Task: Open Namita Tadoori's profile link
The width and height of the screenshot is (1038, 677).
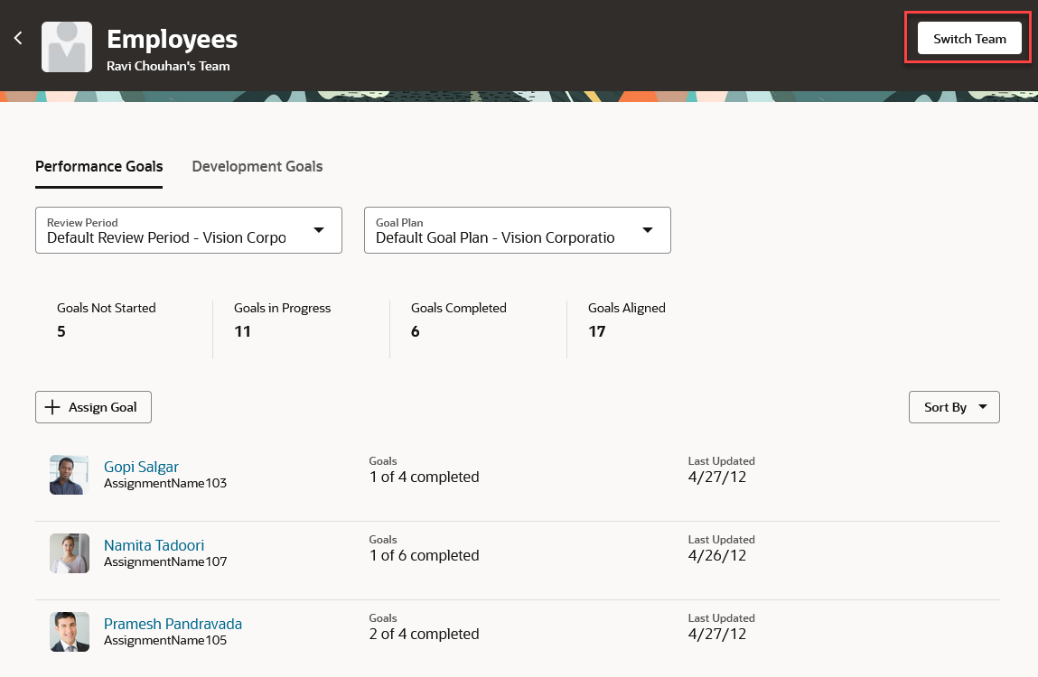Action: coord(154,545)
